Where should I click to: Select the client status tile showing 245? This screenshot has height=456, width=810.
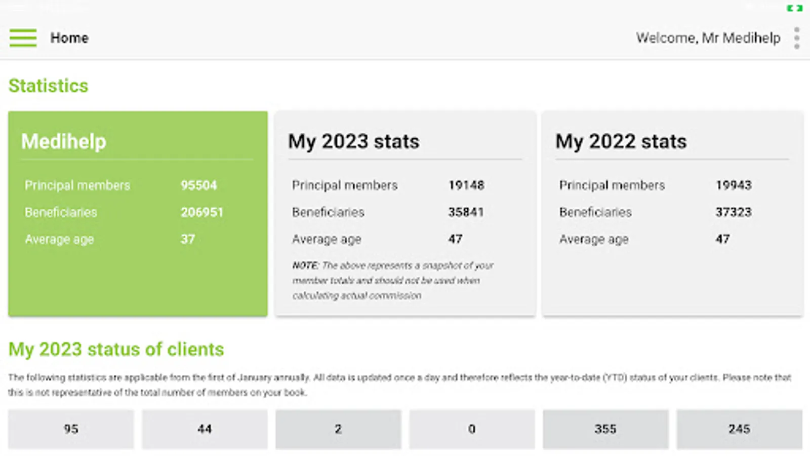pyautogui.click(x=739, y=429)
